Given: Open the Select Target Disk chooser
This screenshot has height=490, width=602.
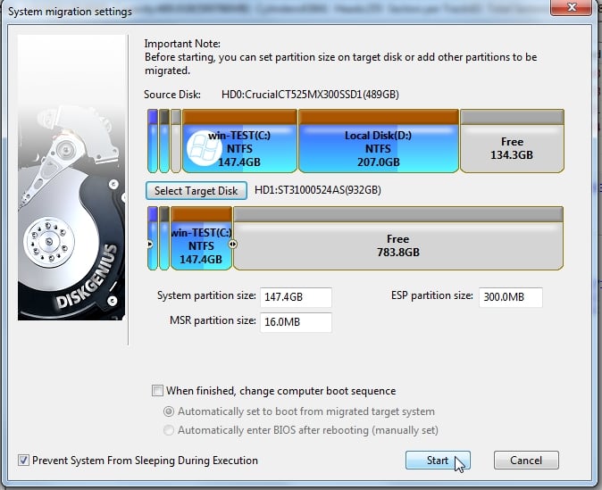Looking at the screenshot, I should point(196,191).
